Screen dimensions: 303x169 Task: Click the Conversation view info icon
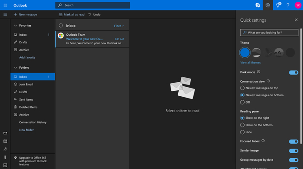click(x=268, y=81)
